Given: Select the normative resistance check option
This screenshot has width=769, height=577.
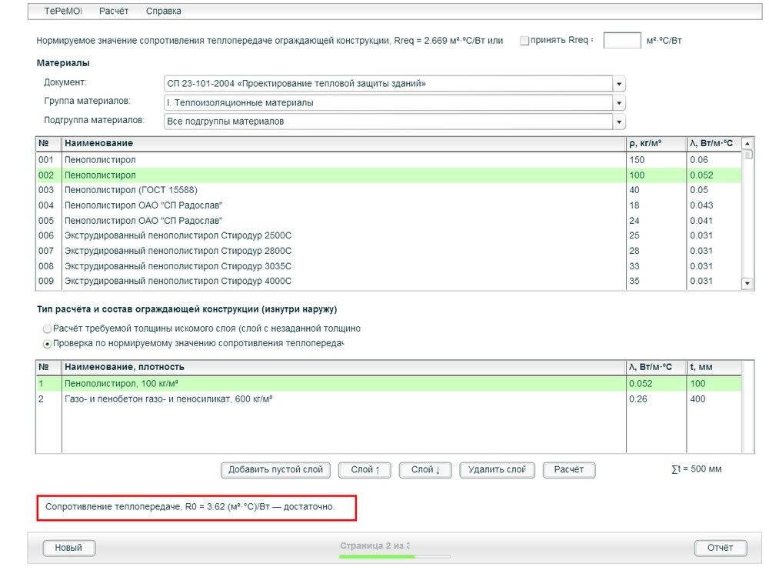Looking at the screenshot, I should click(x=48, y=343).
